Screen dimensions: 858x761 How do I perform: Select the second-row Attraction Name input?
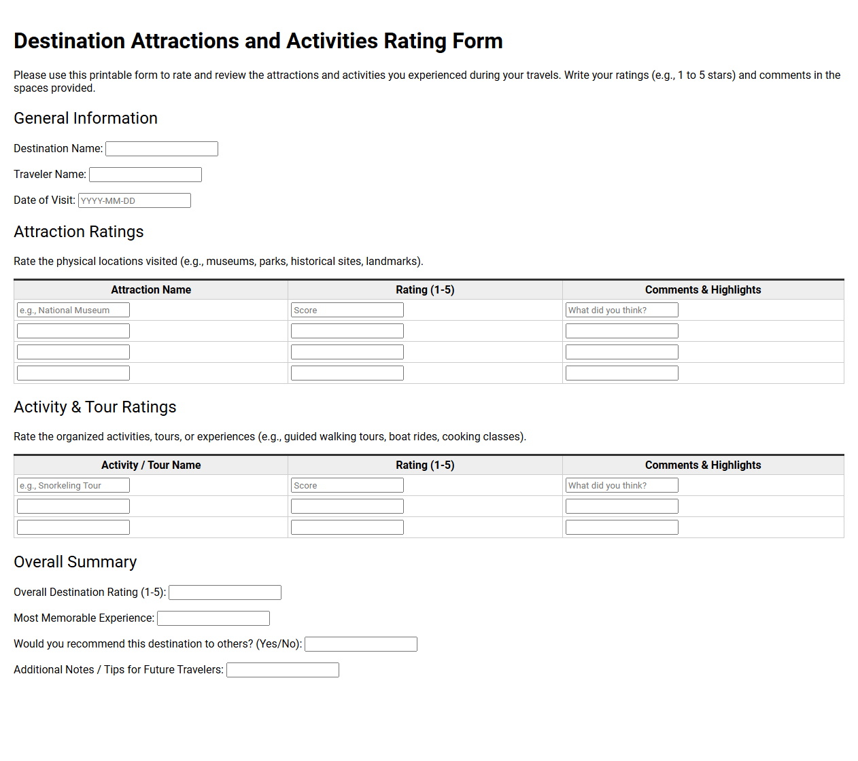click(x=73, y=331)
